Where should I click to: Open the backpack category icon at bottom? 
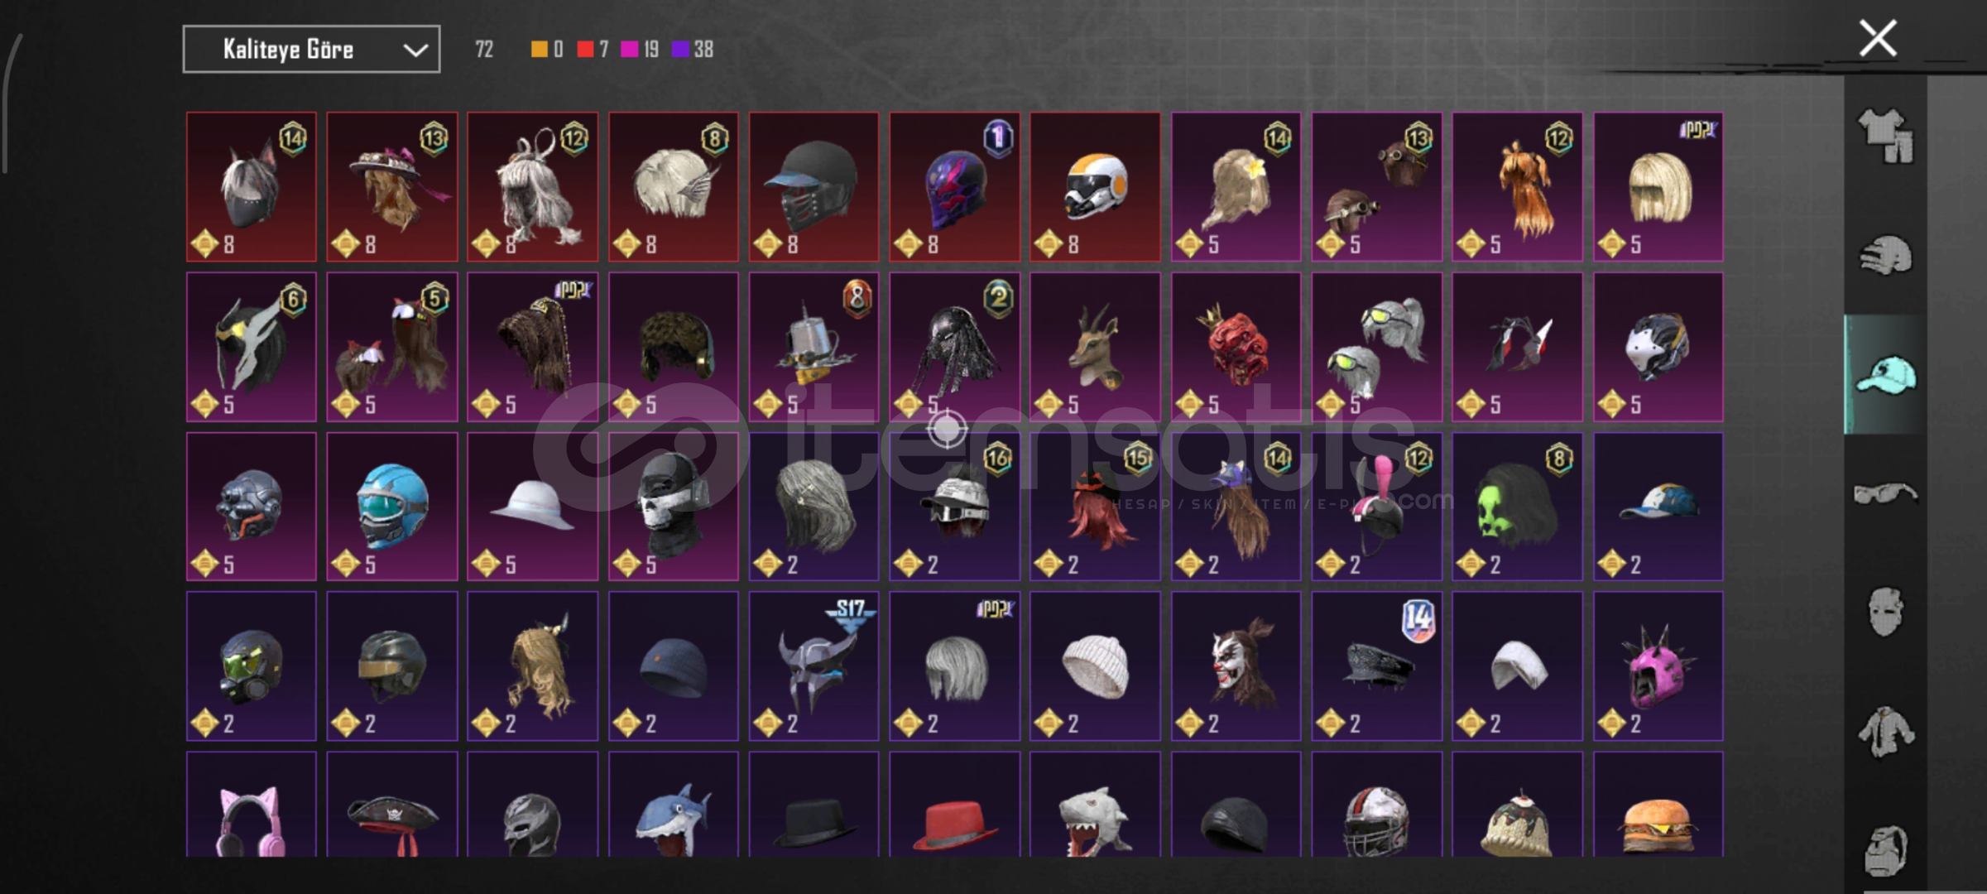tap(1885, 849)
